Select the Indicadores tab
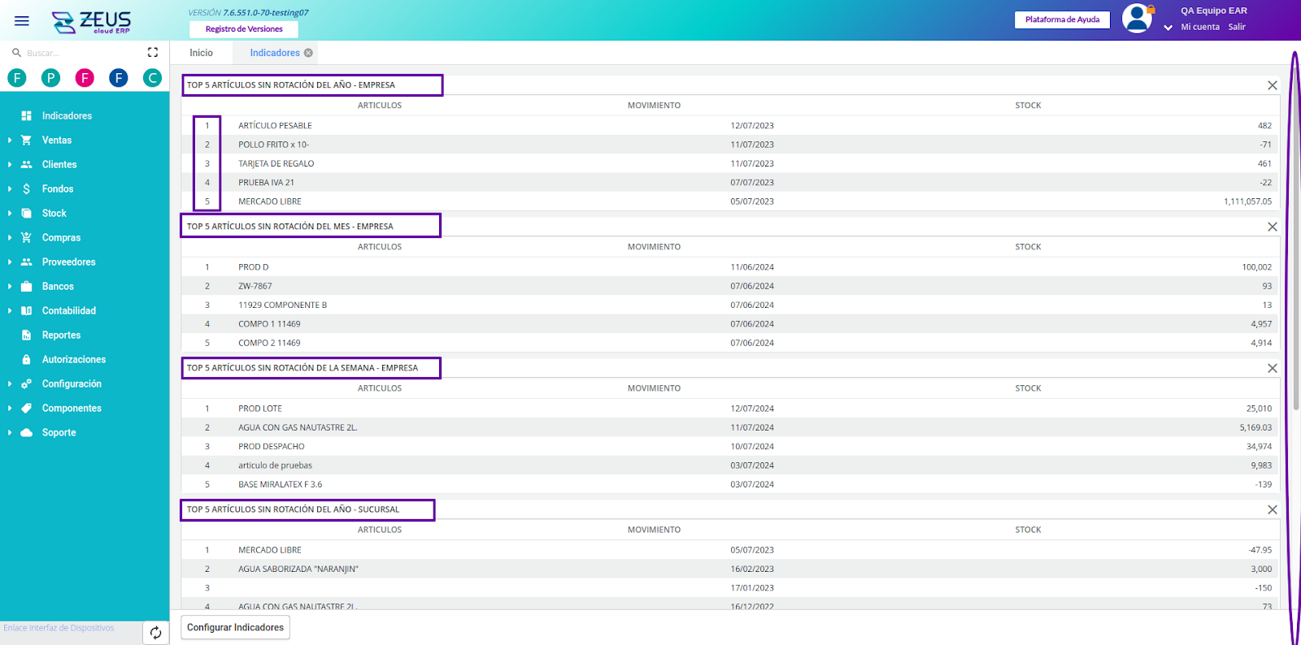 (275, 53)
